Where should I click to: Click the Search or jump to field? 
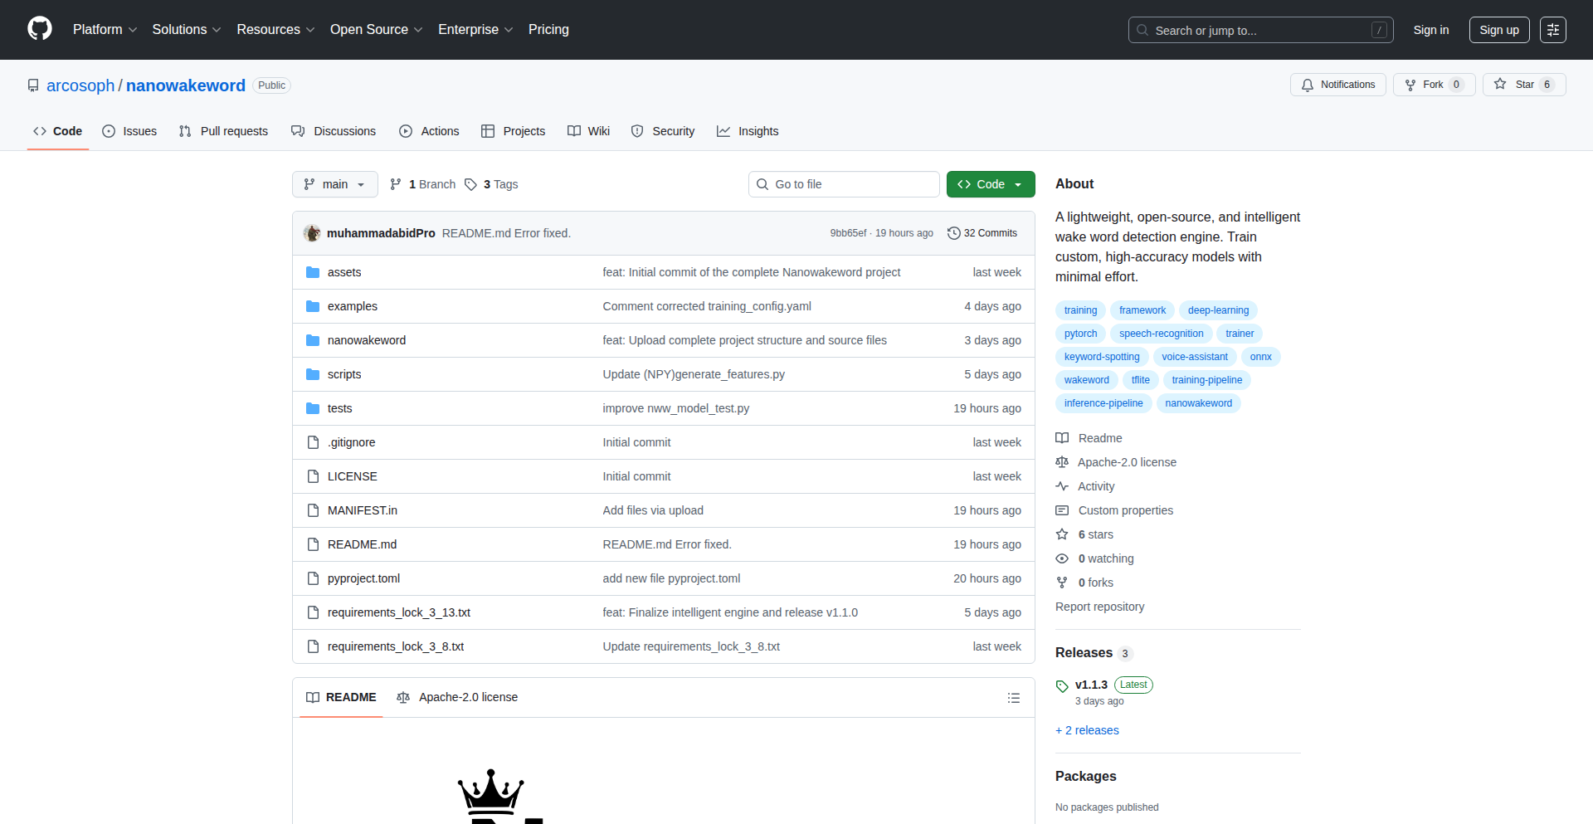[1261, 30]
